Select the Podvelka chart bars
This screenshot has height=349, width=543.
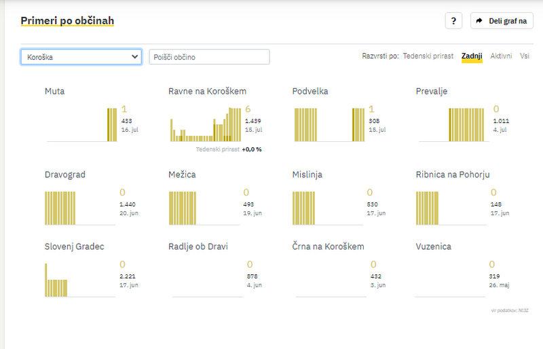(x=329, y=125)
